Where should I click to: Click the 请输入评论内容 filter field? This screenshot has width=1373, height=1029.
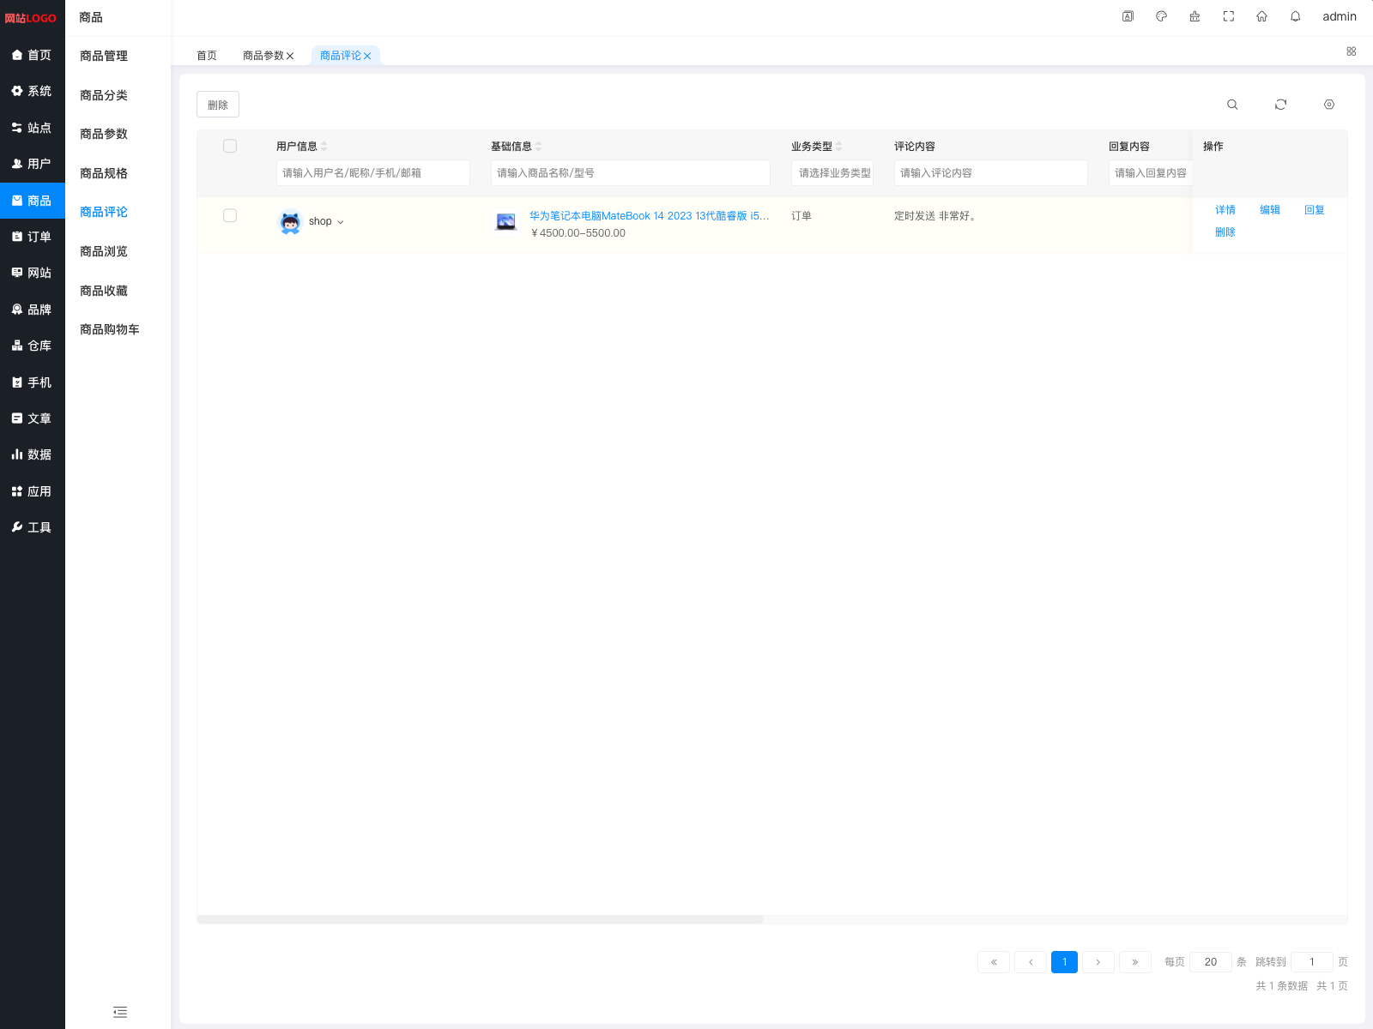pyautogui.click(x=990, y=173)
